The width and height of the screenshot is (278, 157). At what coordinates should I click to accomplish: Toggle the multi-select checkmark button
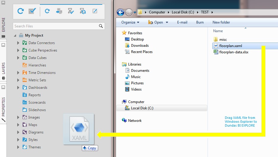point(32,11)
